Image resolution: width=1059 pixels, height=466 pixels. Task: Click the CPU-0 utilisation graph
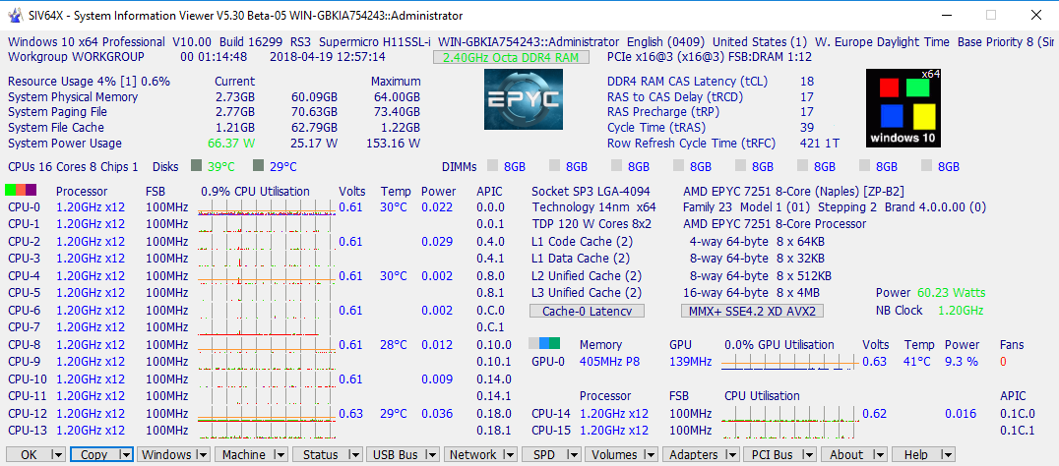(x=265, y=207)
